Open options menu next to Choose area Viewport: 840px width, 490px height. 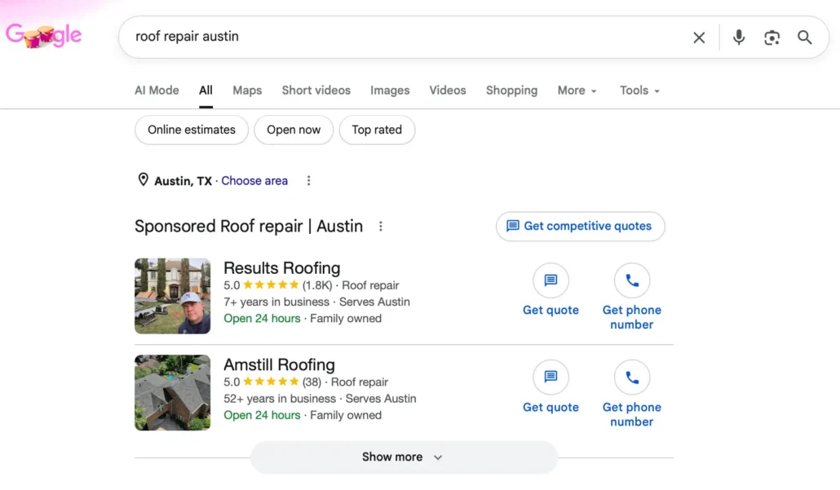click(308, 181)
